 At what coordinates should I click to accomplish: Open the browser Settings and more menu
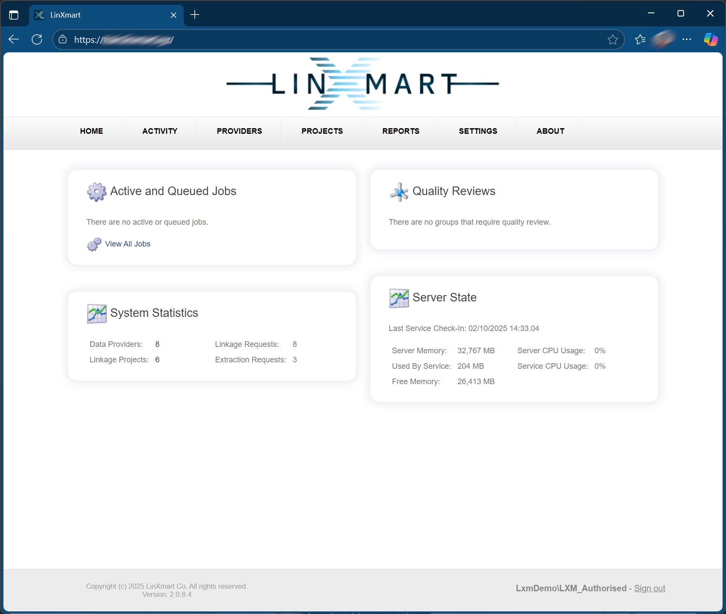click(x=687, y=40)
